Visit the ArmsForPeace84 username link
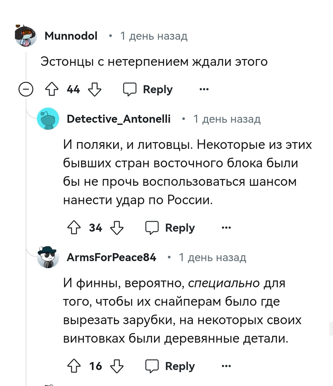This screenshot has height=386, width=333. pyautogui.click(x=112, y=257)
